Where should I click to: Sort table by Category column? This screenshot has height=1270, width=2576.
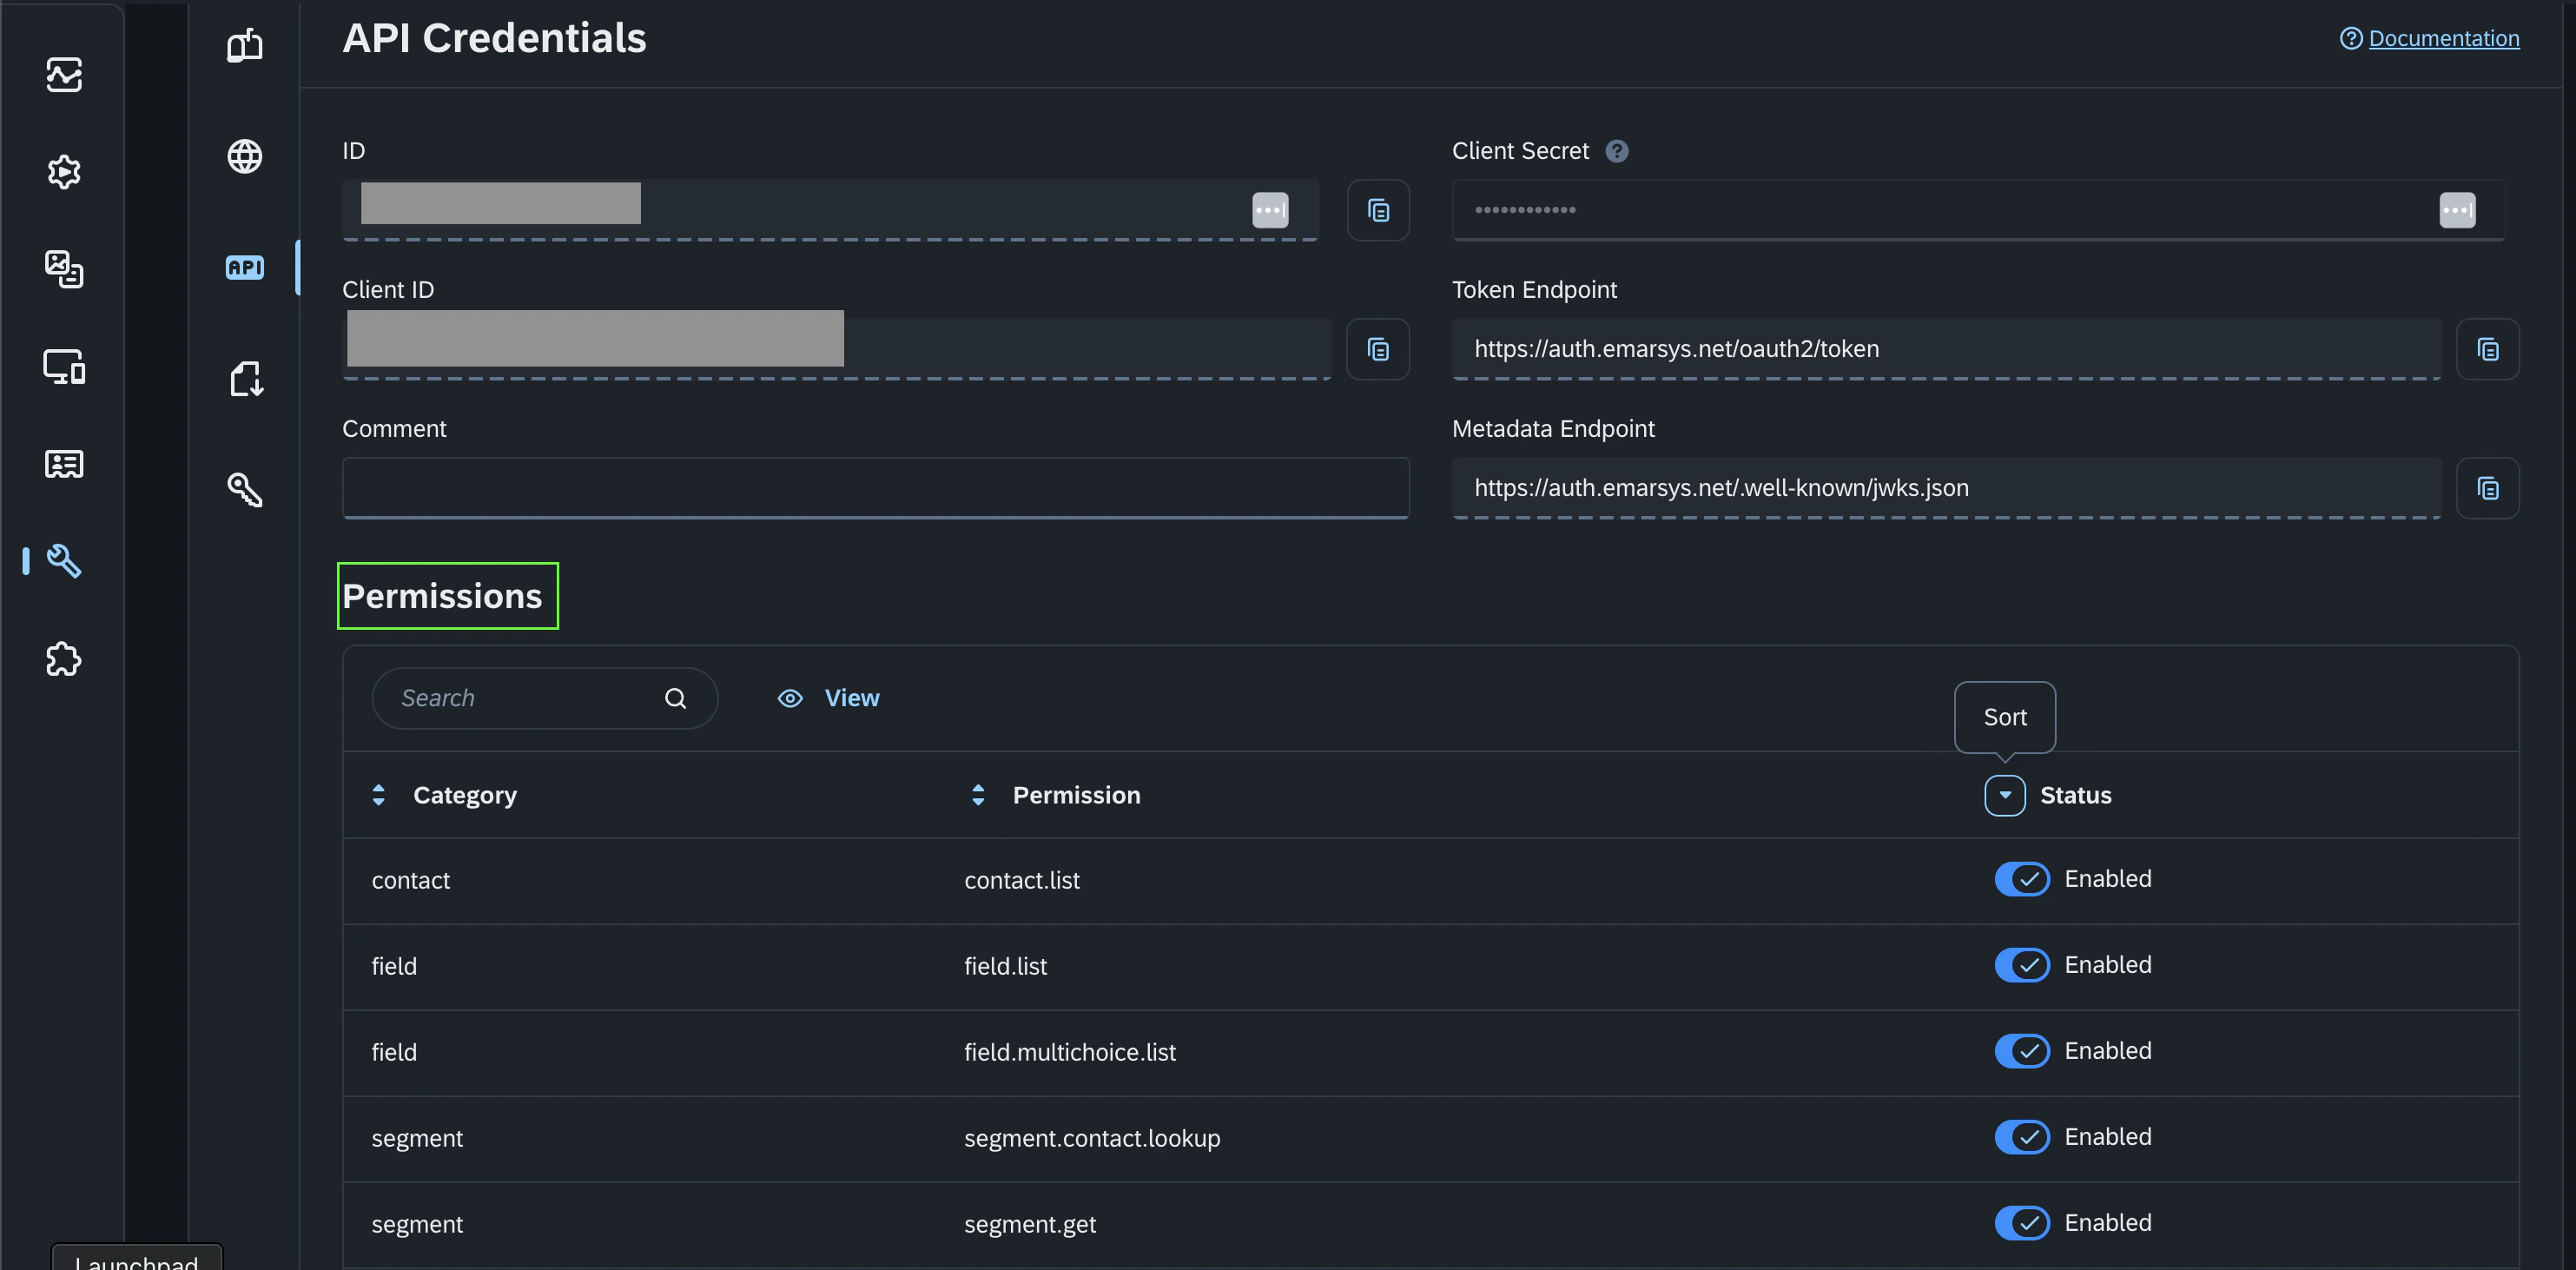coord(379,795)
